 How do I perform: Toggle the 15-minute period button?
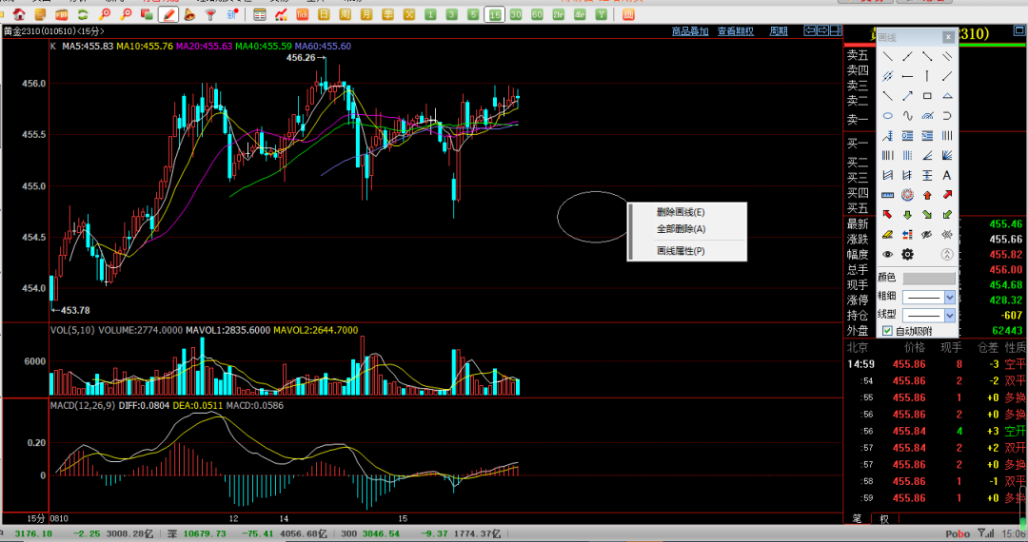click(x=494, y=14)
